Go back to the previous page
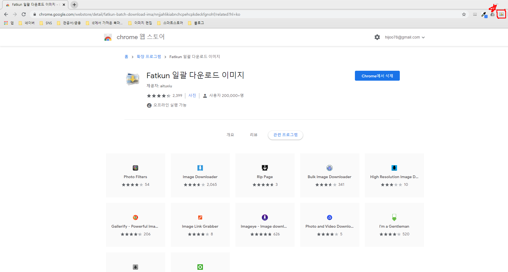508x272 pixels. click(6, 14)
